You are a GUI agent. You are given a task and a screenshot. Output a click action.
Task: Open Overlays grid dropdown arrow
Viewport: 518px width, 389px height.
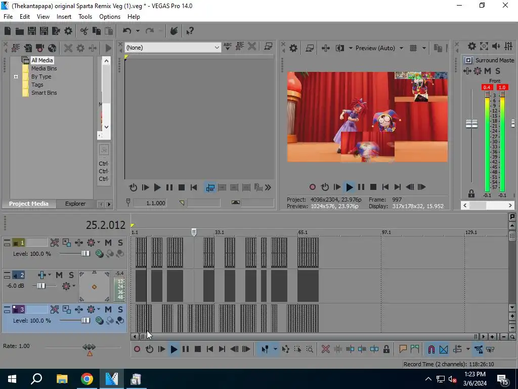pos(424,48)
